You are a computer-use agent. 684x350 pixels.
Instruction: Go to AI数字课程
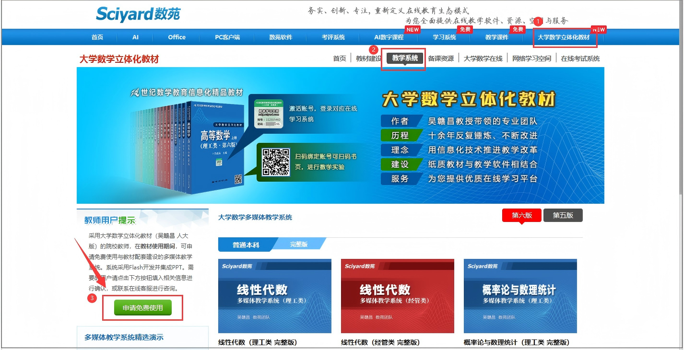(389, 37)
